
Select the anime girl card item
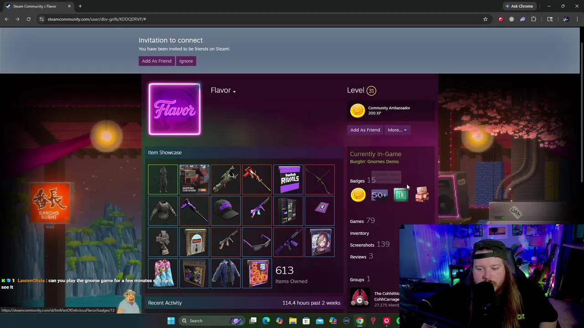point(319,242)
